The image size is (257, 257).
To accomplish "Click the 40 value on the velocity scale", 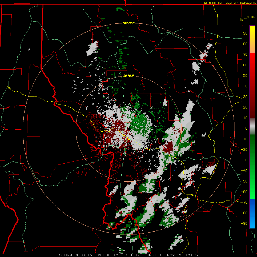I will (245, 86).
